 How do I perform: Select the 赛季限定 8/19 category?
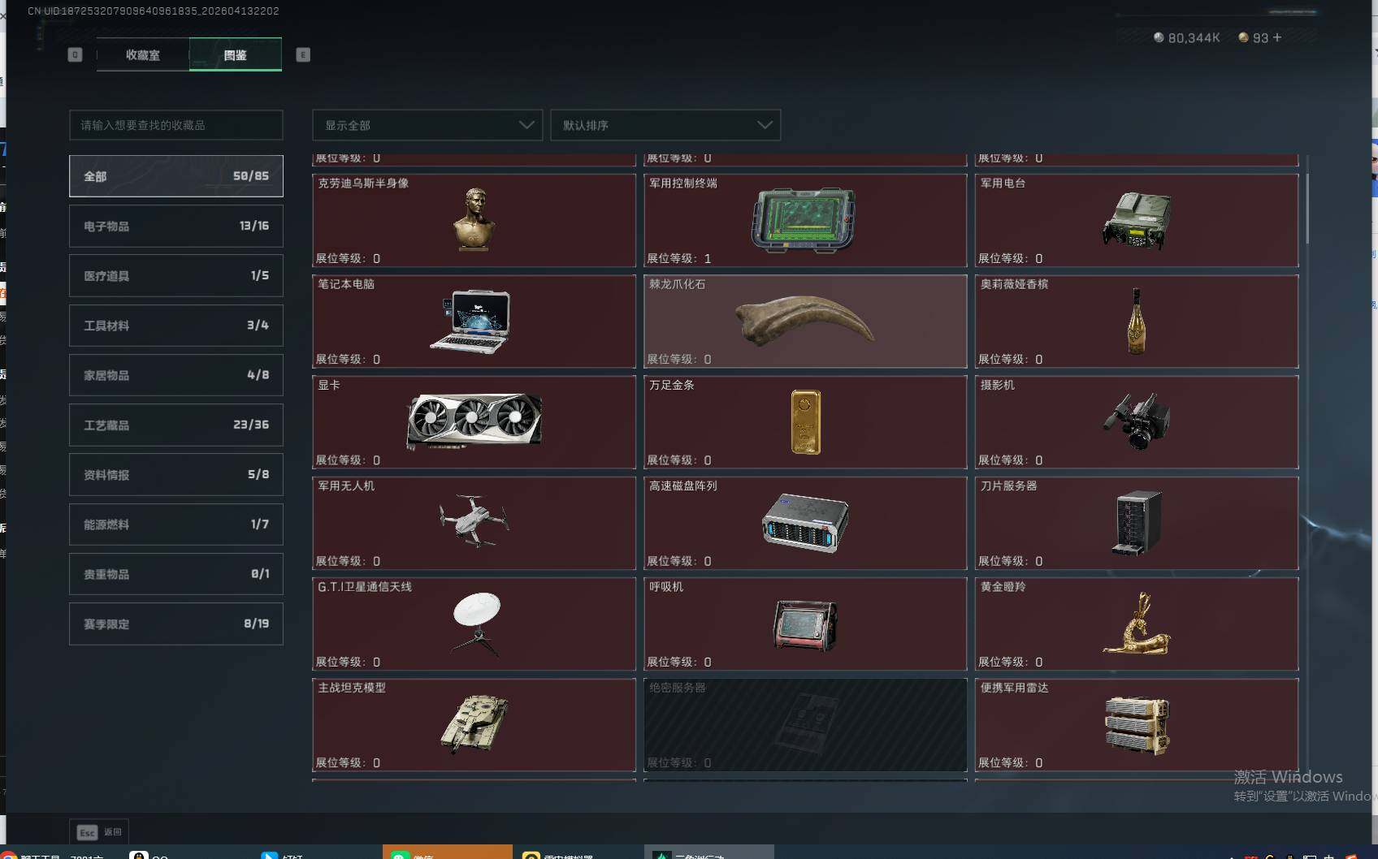(x=175, y=624)
